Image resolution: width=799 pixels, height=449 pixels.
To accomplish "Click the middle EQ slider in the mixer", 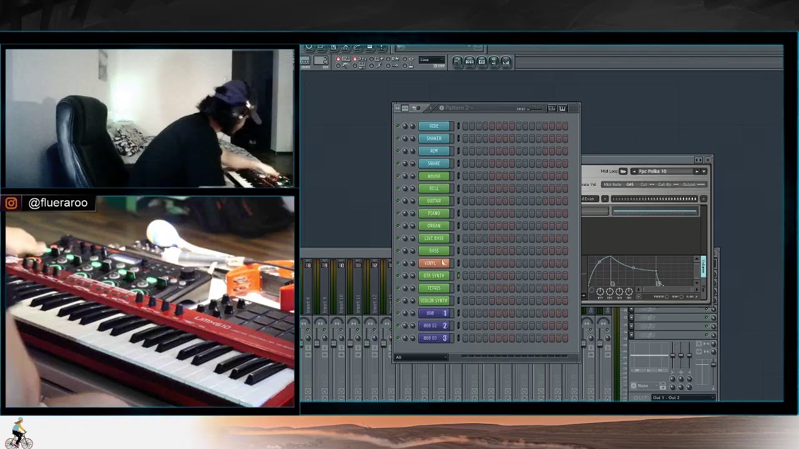I will click(x=680, y=355).
